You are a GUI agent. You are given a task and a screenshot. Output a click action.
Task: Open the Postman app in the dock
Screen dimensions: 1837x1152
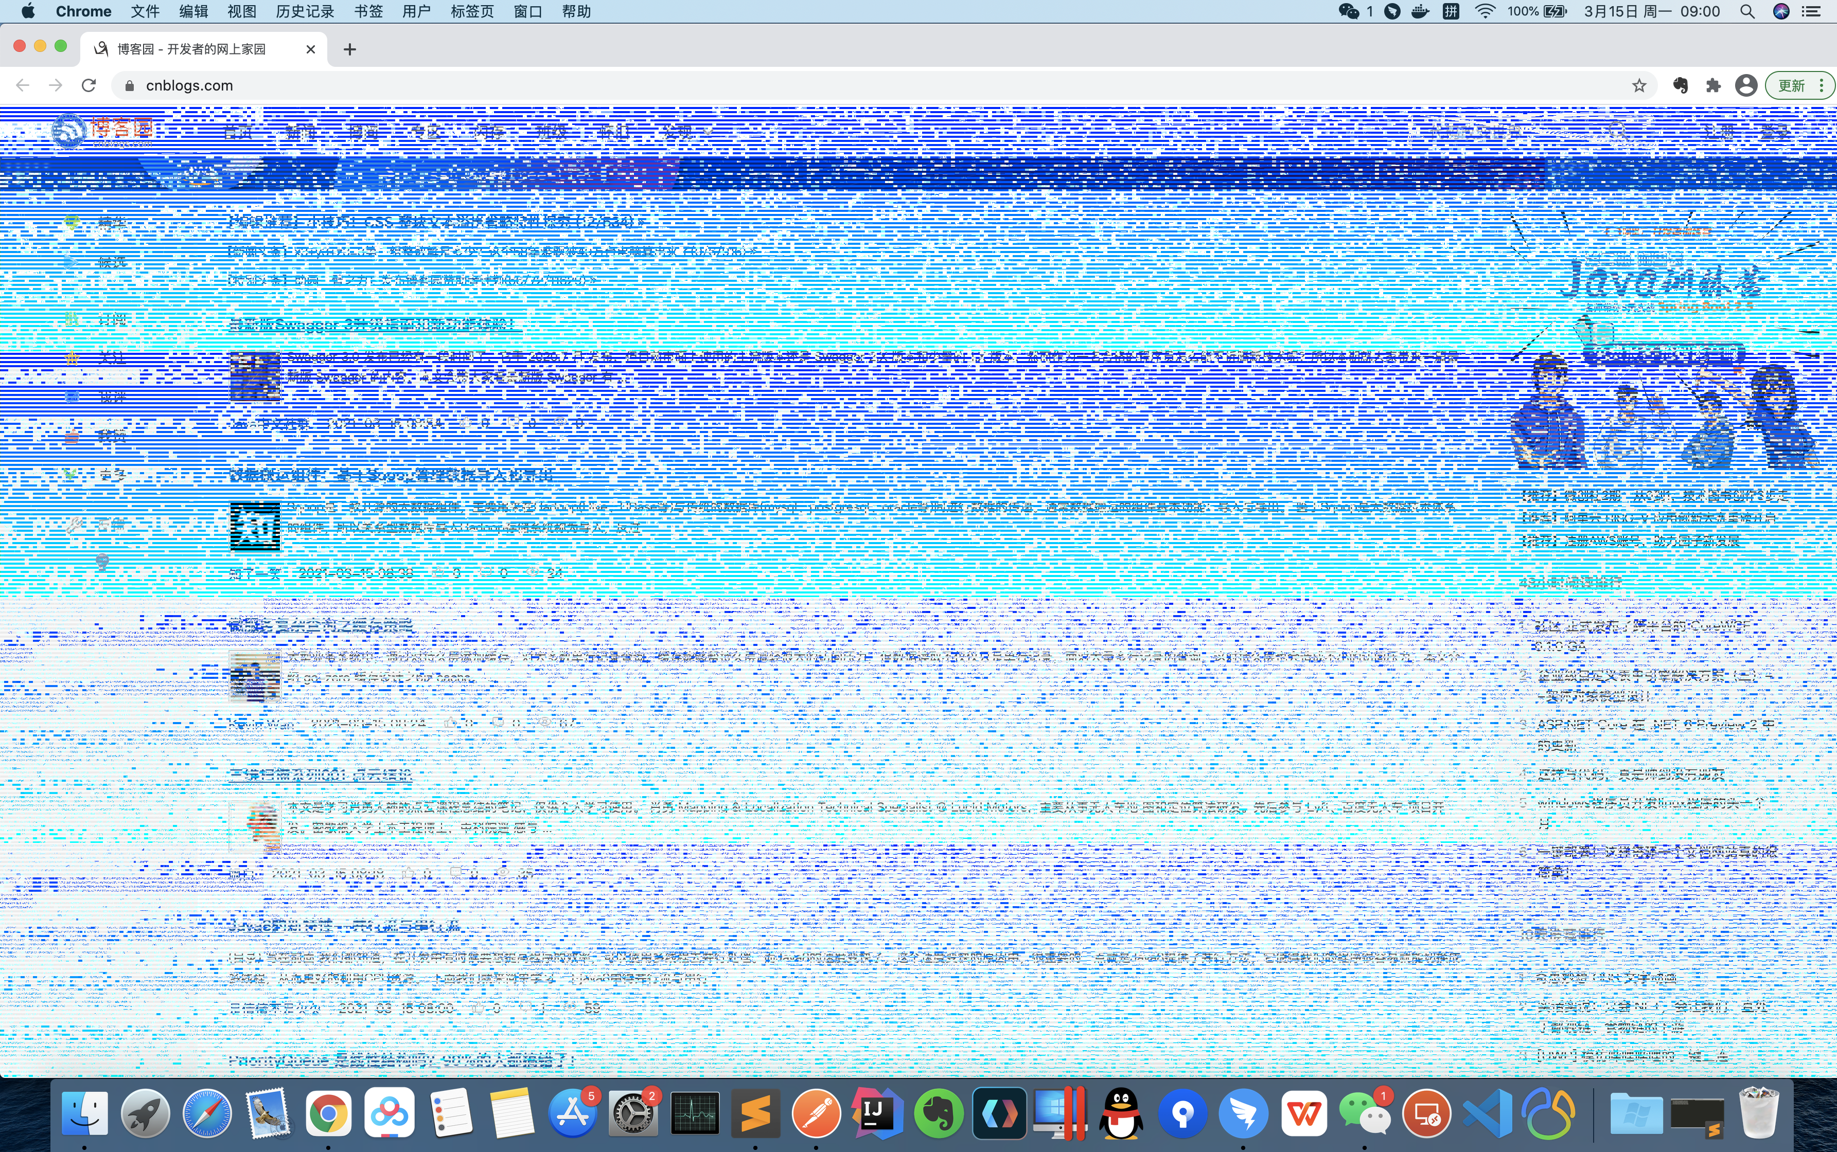point(816,1114)
